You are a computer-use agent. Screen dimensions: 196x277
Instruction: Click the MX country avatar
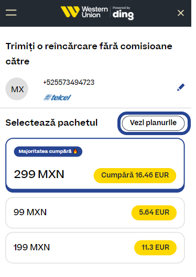coord(17,89)
